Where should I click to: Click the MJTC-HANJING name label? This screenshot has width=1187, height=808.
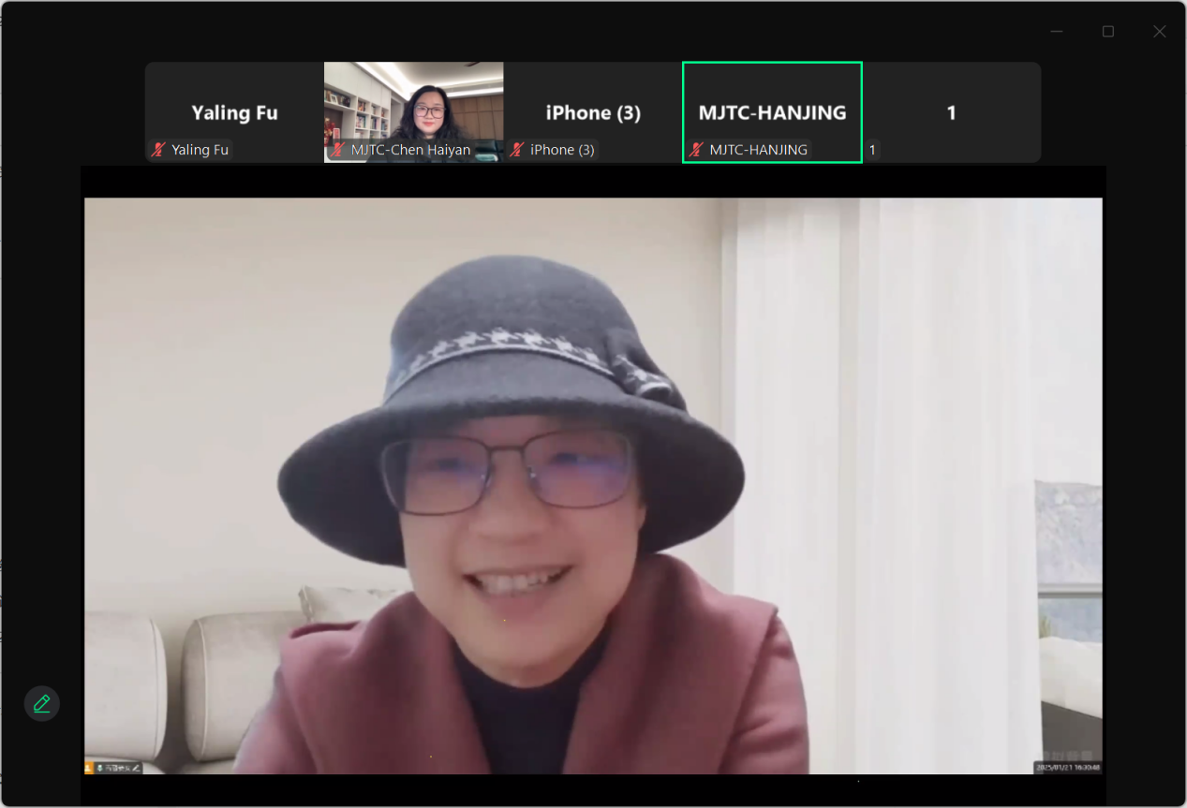(x=758, y=150)
